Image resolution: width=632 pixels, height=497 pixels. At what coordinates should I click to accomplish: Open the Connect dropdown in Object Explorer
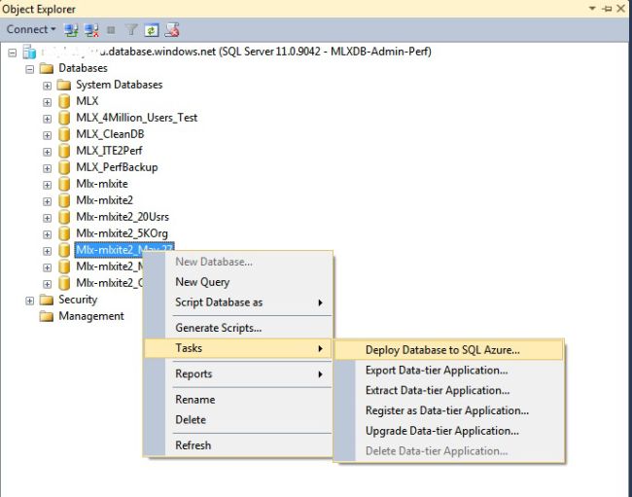tap(31, 29)
